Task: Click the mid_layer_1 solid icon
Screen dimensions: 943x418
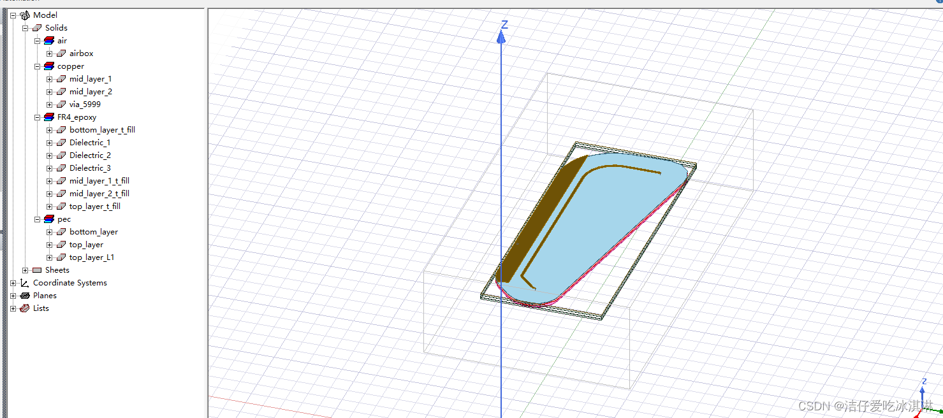Action: [61, 79]
